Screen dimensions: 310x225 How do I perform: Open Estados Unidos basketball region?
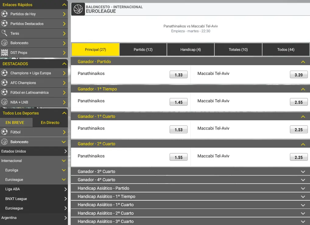click(34, 151)
